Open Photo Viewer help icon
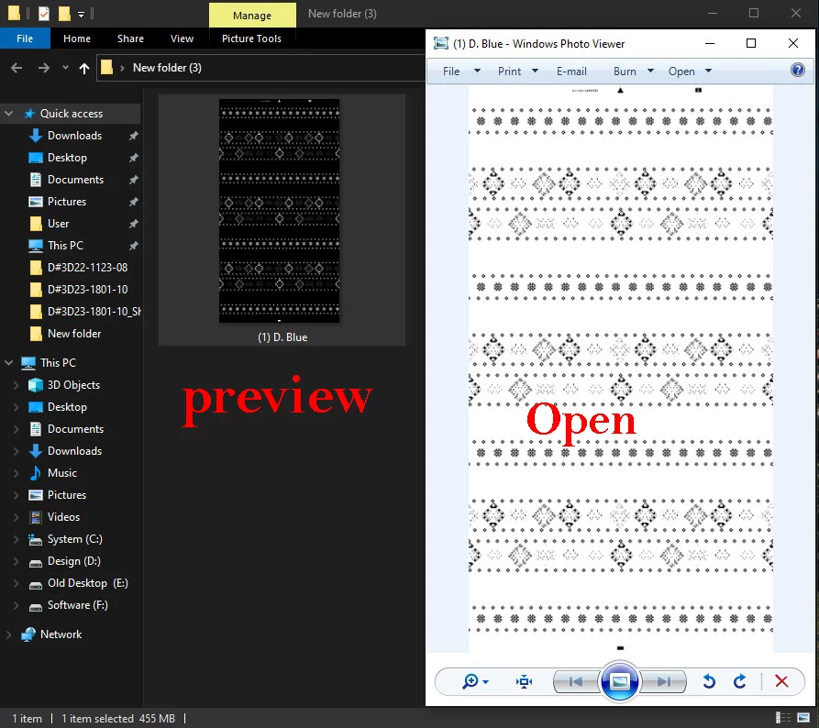 (x=798, y=70)
